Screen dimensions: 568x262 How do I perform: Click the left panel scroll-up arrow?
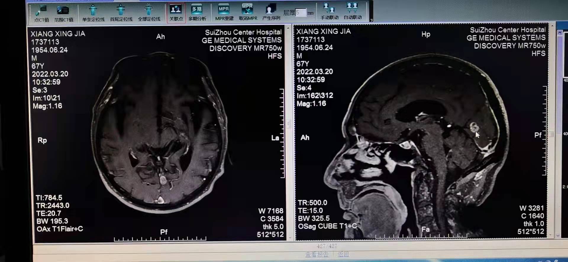[x=288, y=28]
